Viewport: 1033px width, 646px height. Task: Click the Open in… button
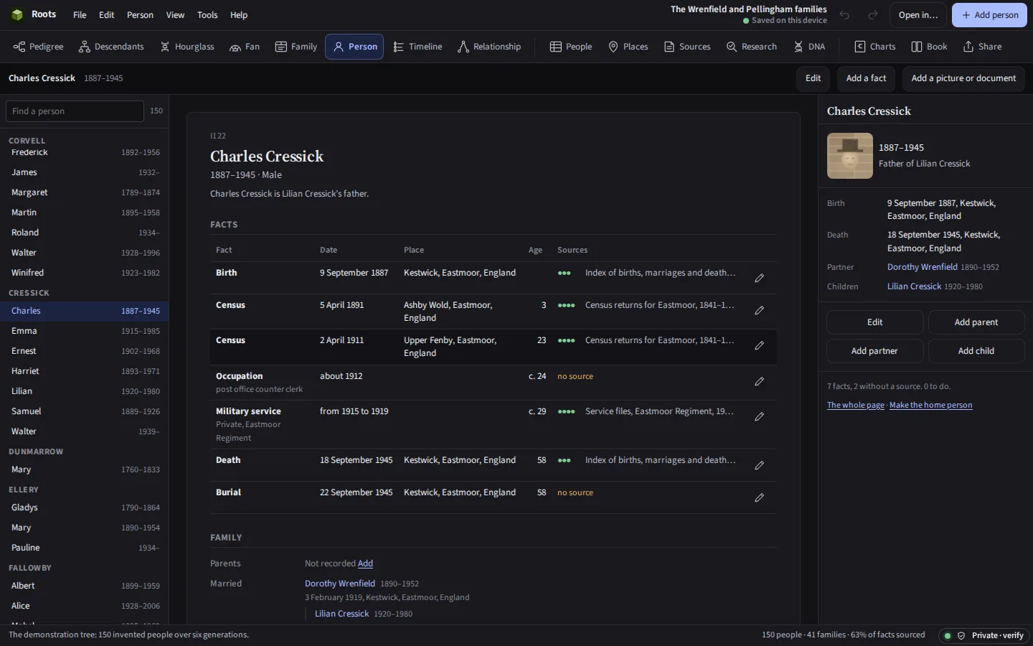tap(918, 15)
